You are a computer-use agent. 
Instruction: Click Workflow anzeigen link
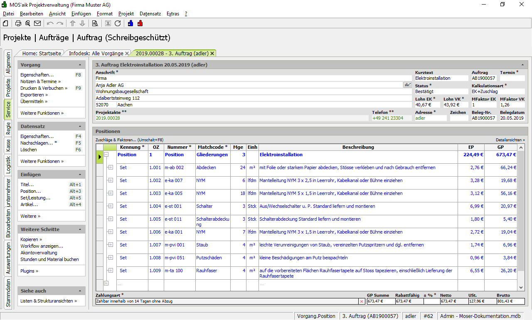click(x=42, y=246)
